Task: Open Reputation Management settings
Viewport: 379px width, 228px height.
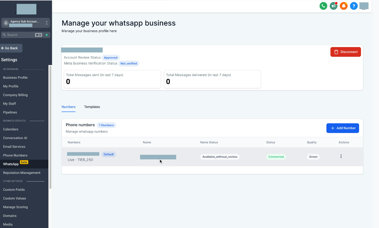Action: coord(22,173)
